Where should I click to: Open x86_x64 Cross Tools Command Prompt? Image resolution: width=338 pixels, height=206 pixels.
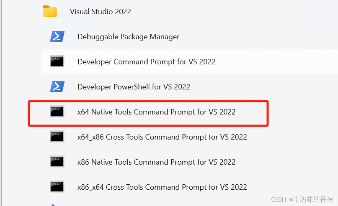pos(162,187)
